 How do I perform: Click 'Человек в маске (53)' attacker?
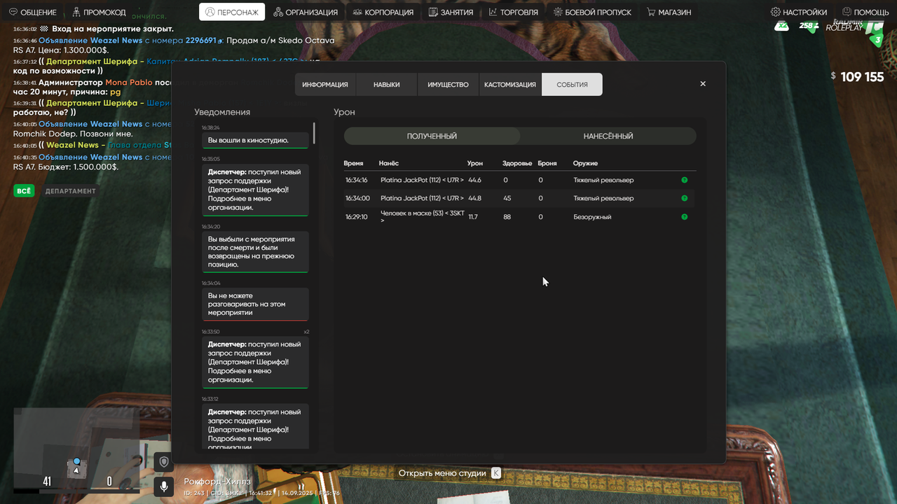(x=422, y=216)
